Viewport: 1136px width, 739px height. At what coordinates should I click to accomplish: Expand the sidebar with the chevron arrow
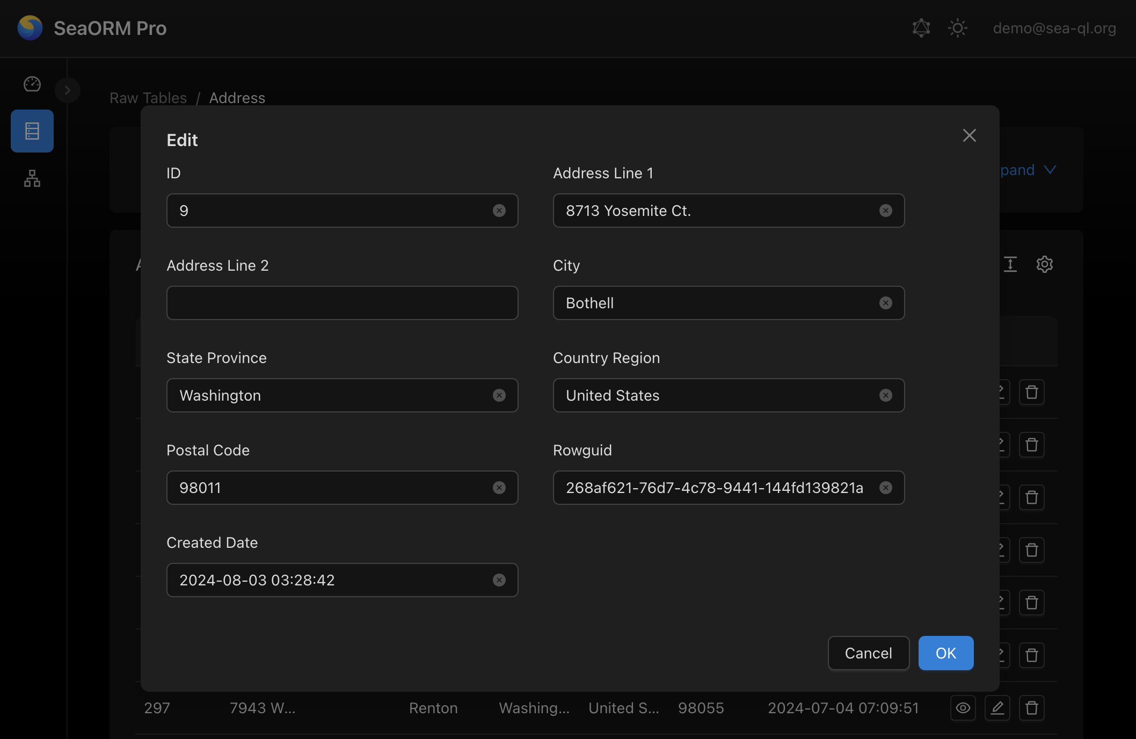(x=68, y=90)
